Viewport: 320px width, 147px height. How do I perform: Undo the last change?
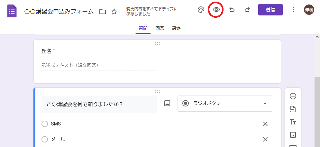pos(232,10)
